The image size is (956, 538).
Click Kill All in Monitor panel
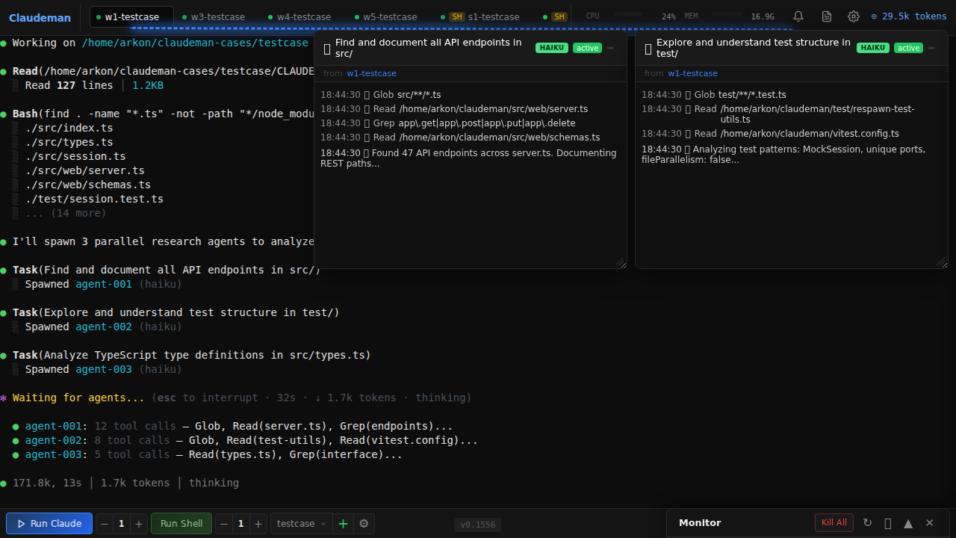(834, 522)
